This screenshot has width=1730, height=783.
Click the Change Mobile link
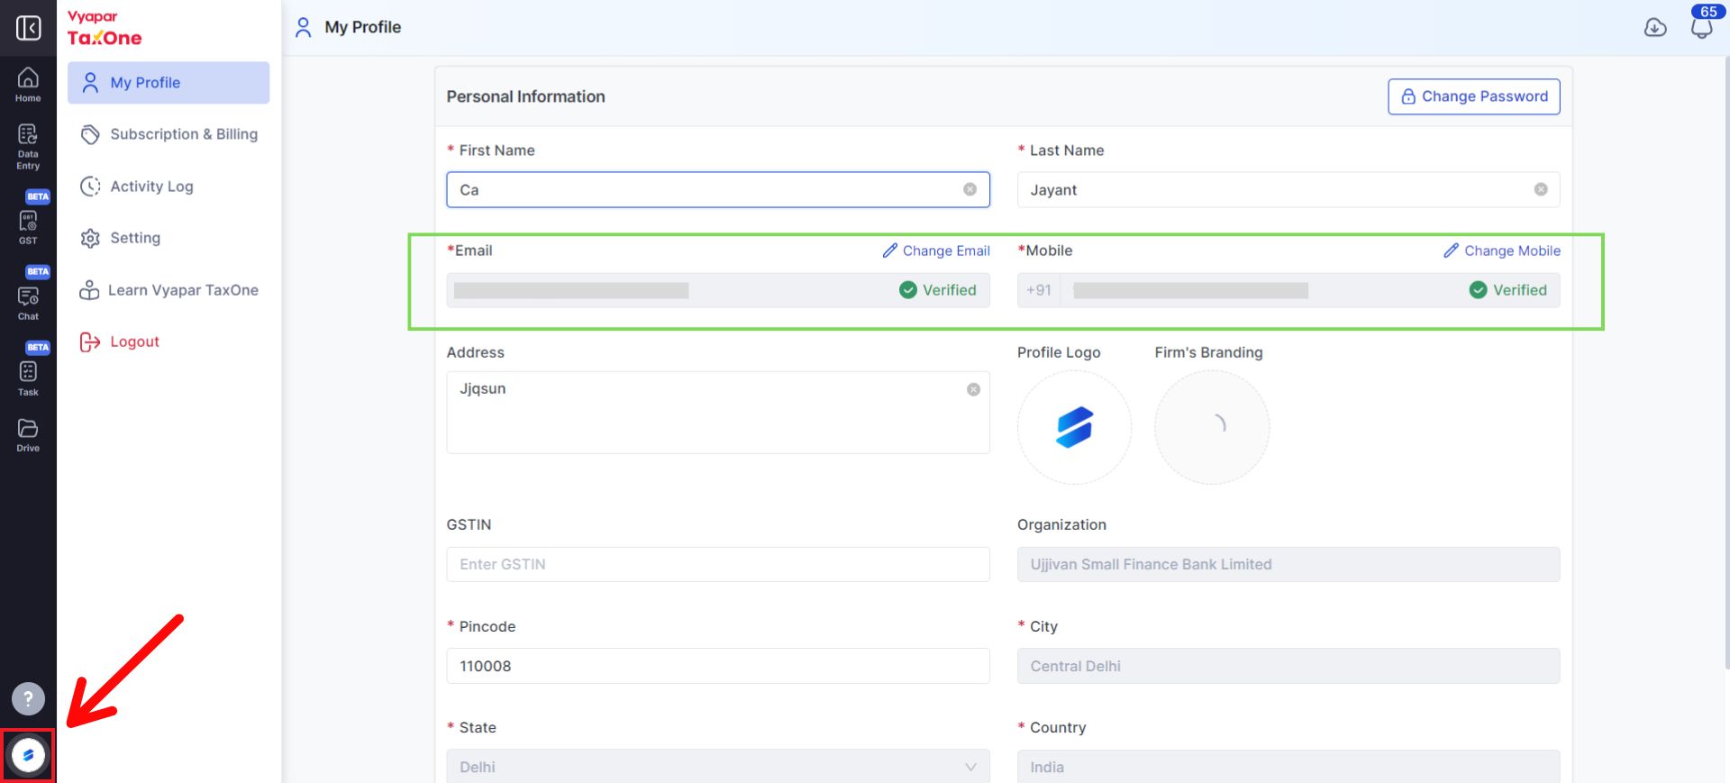coord(1502,250)
